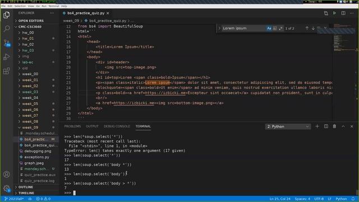Screen dimensions: 359x202
Task: Open quiz_practice.log file
Action: click(39, 181)
